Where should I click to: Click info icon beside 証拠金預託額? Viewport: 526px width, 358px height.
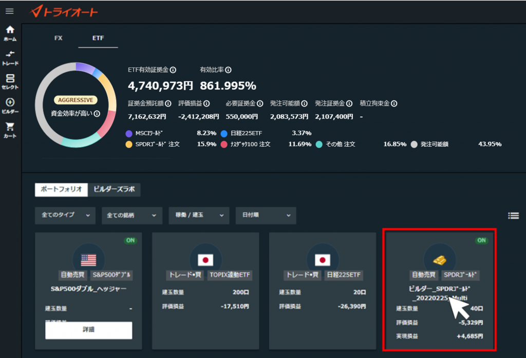click(168, 104)
